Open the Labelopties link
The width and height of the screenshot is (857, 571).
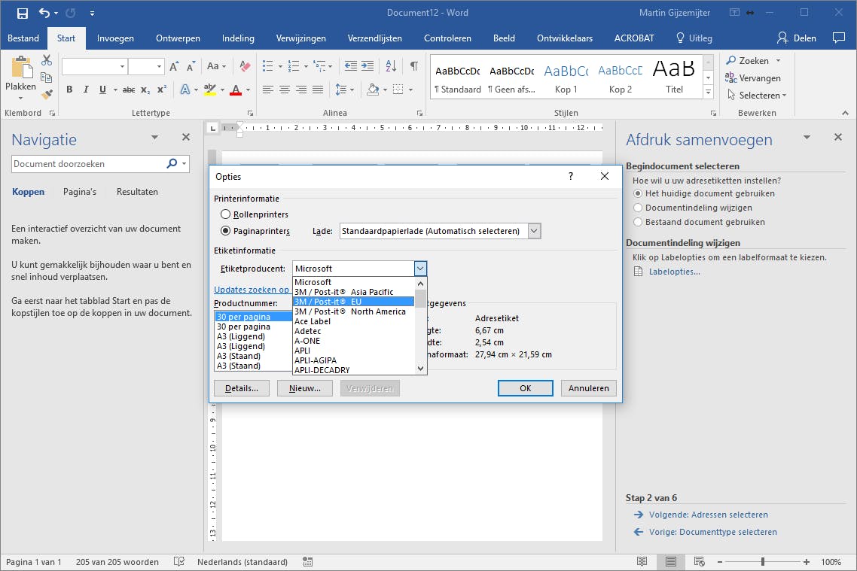click(674, 272)
